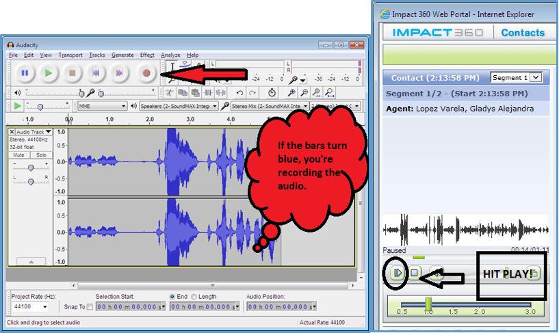Open the Analyze menu

tap(170, 55)
